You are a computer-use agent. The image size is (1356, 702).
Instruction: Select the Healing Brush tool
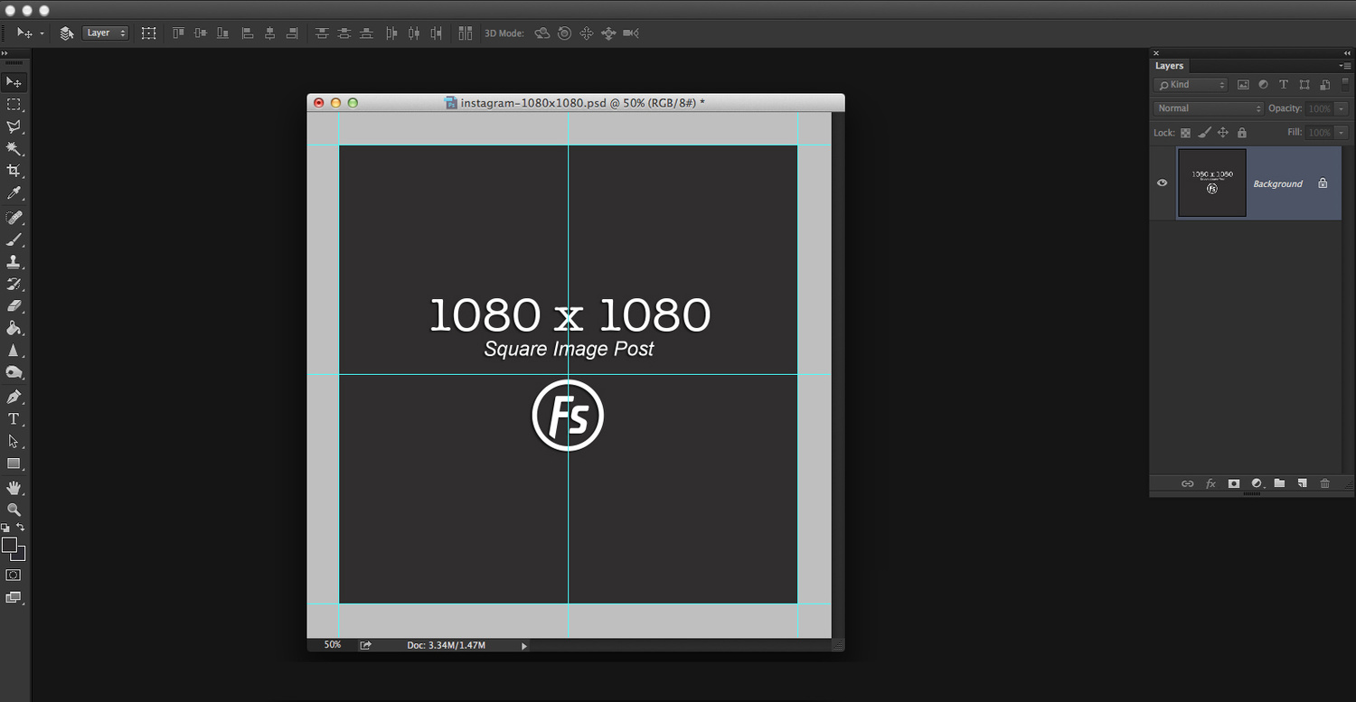(14, 217)
